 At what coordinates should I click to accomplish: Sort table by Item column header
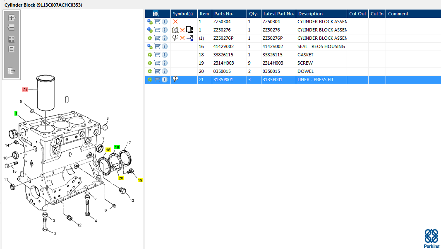[205, 14]
